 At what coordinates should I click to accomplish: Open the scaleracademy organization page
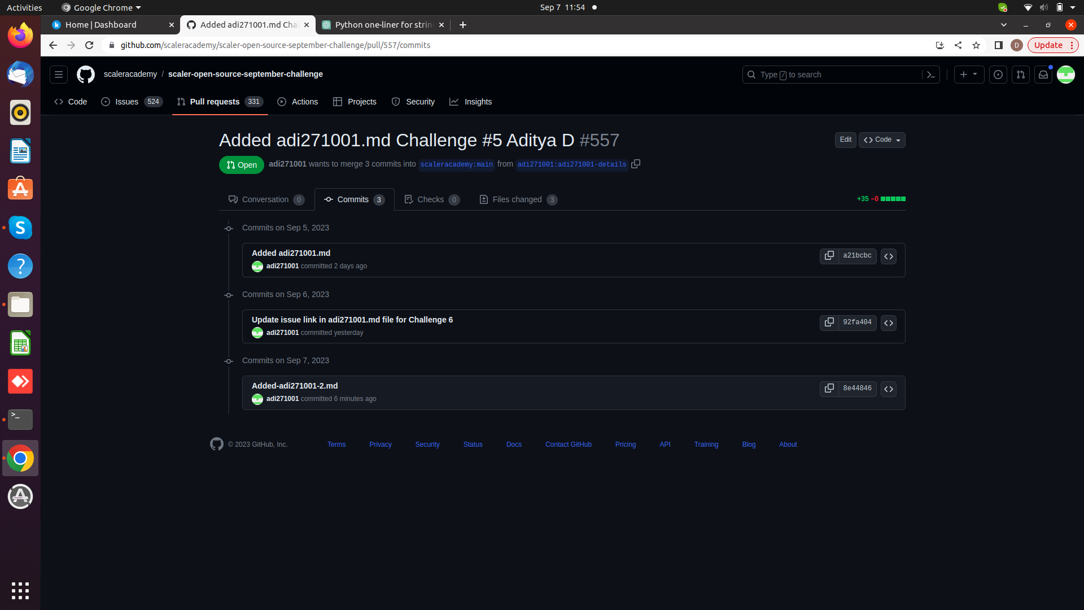click(130, 74)
